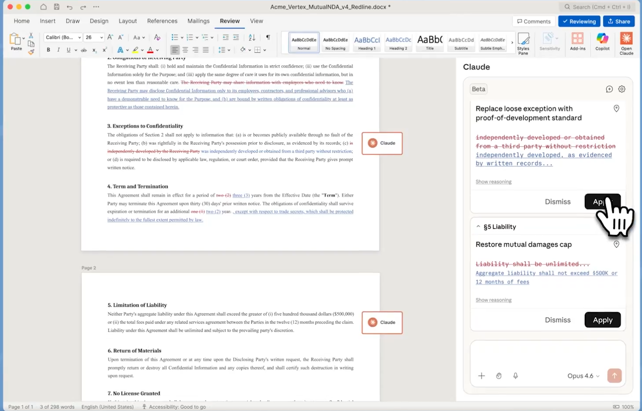Apply a bulleted list
Image resolution: width=642 pixels, height=411 pixels.
click(x=175, y=37)
